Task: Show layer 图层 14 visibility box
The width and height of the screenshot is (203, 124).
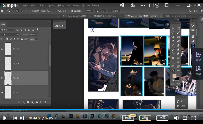Action: (2, 63)
